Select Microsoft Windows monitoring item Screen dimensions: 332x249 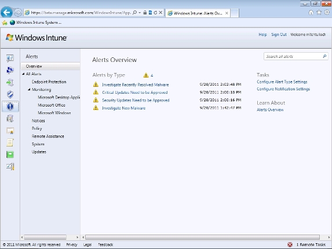click(x=54, y=113)
